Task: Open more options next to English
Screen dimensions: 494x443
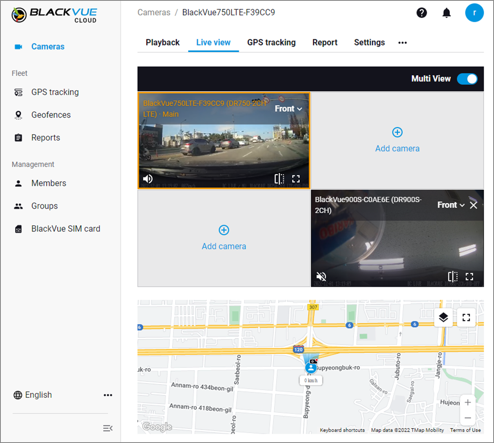Action: pyautogui.click(x=108, y=395)
